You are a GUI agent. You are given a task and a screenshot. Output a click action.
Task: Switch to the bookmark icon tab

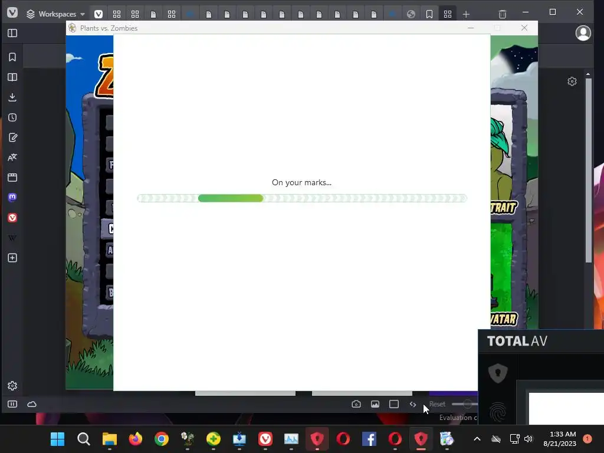click(429, 14)
